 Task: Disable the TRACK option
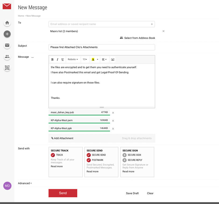[x=53, y=155]
